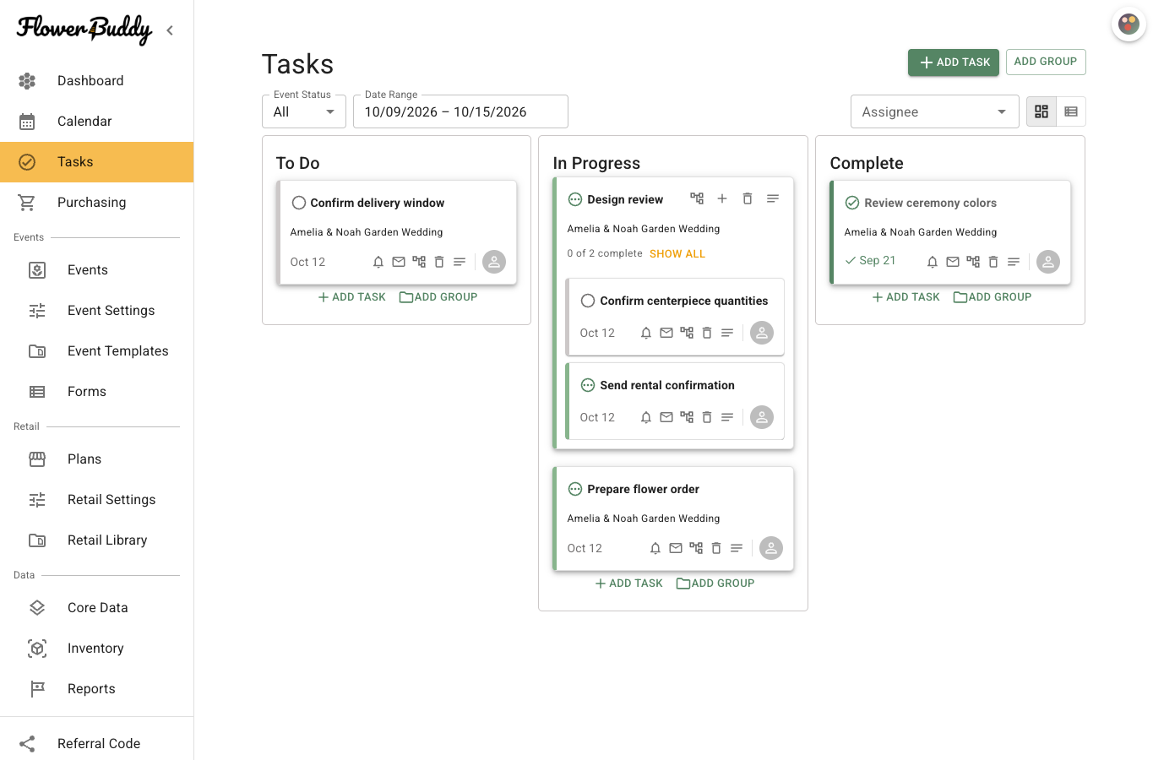The height and width of the screenshot is (760, 1153).
Task: Click email icon on Prepare flower order card
Action: tap(676, 548)
